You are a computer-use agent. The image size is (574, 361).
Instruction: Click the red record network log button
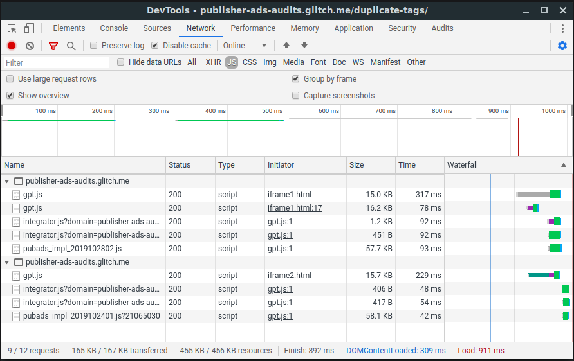tap(12, 46)
